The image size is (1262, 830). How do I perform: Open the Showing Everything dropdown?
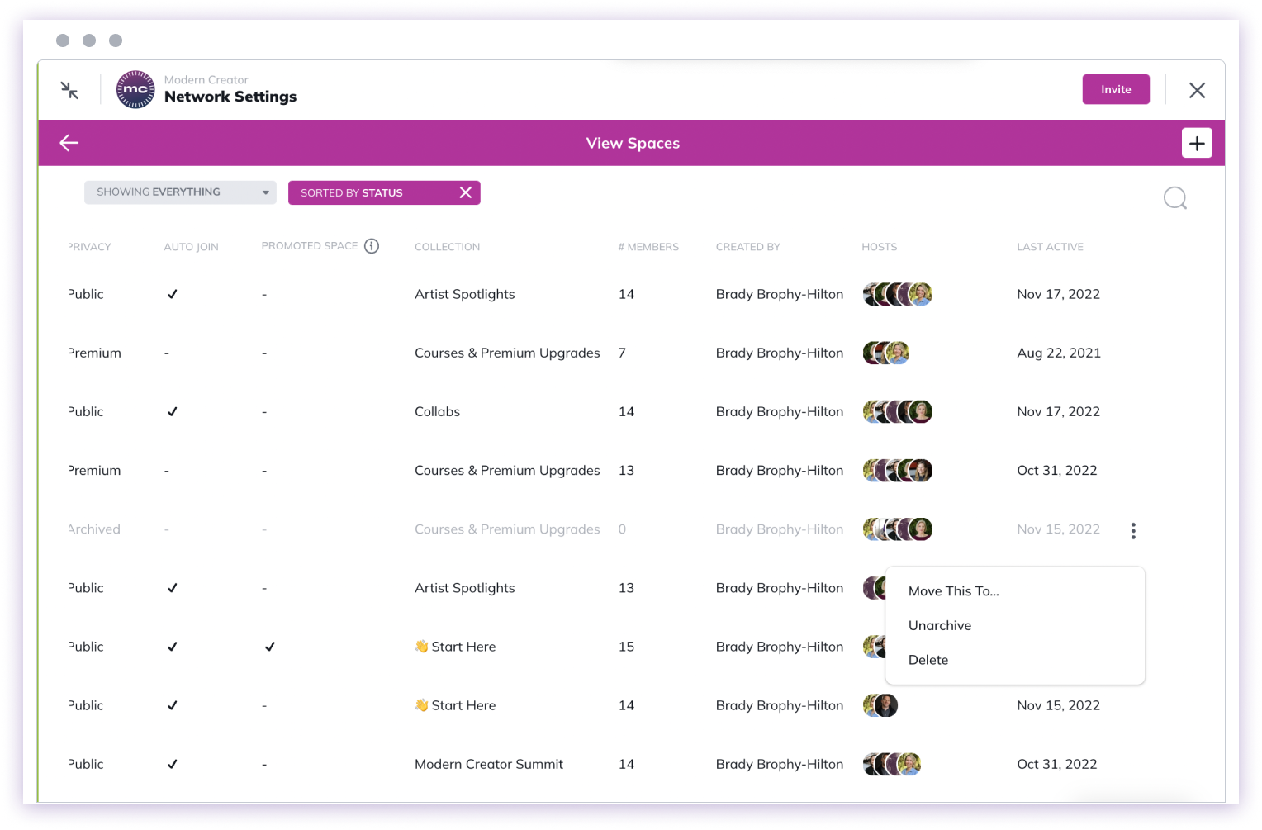[x=179, y=192]
